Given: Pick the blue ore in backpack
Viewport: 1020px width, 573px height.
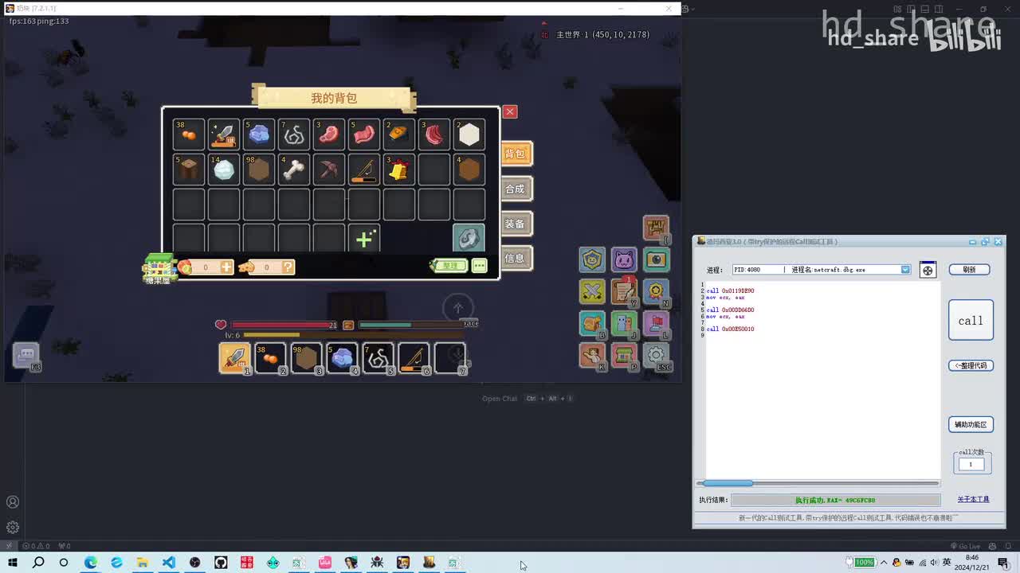Looking at the screenshot, I should [x=259, y=134].
